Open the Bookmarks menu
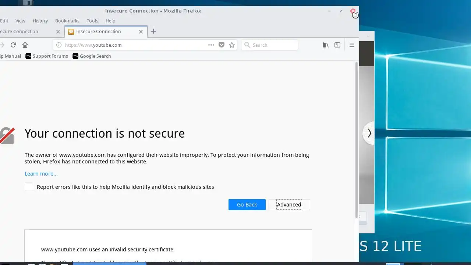Screen dimensions: 471x265 [x=67, y=21]
